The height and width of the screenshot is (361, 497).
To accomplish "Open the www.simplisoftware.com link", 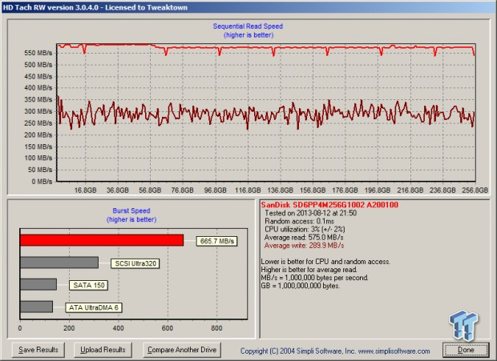I will coord(394,351).
